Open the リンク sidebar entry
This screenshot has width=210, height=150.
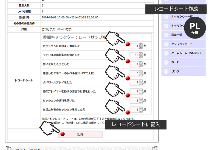183,71
